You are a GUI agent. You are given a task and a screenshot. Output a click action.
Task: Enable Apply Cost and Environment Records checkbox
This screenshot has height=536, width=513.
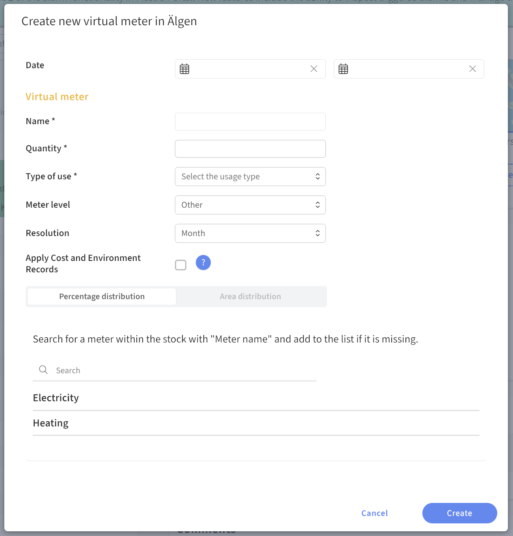[181, 265]
